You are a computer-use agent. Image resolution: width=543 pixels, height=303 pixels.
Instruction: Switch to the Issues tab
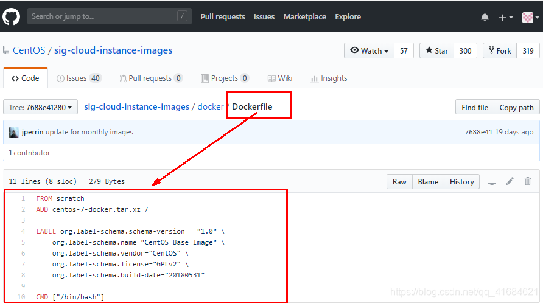(79, 78)
